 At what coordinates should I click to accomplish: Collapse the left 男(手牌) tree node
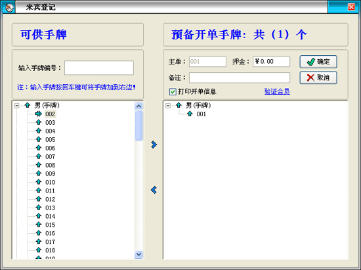click(x=16, y=106)
